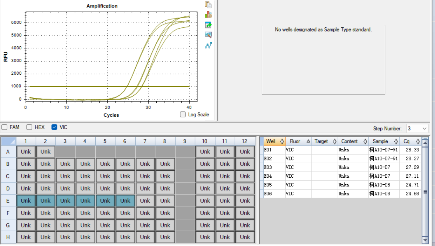This screenshot has height=246, width=435.
Task: Select plate row H header
Action: point(8,237)
